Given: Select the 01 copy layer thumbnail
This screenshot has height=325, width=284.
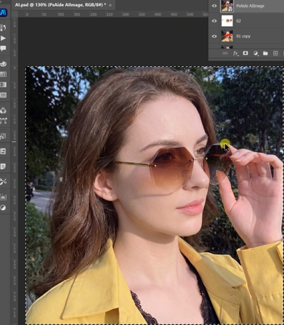Looking at the screenshot, I should (227, 36).
